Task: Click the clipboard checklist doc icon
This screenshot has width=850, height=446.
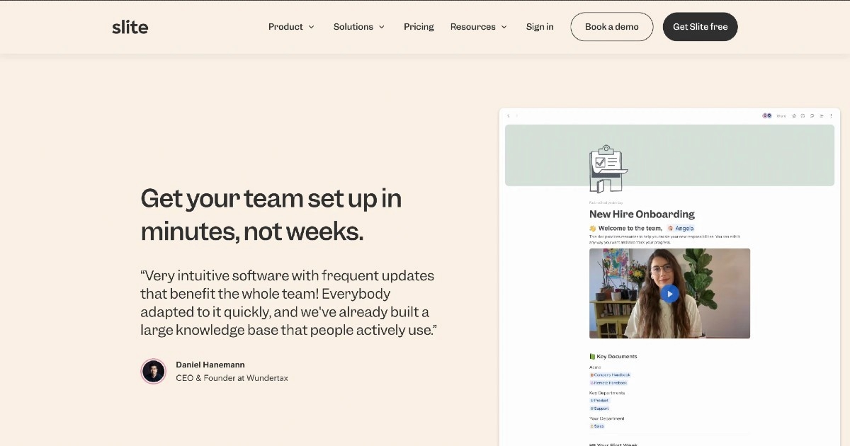Action: pos(608,170)
